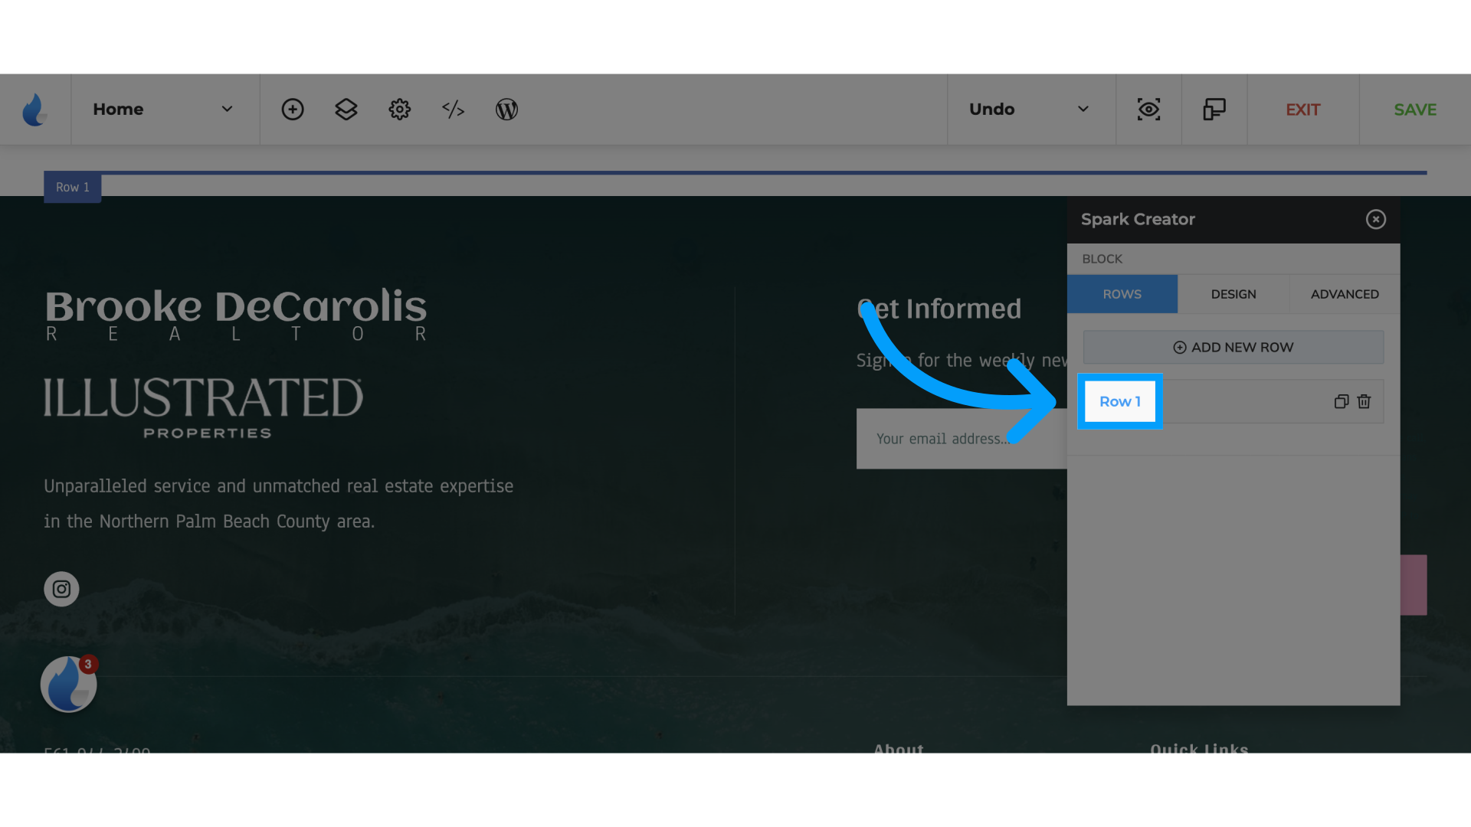Screen dimensions: 1471x827
Task: Click the Brooke DeCarolis Realtor logo
Action: (236, 315)
